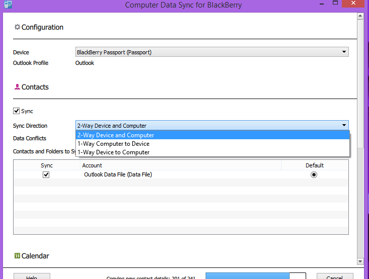This screenshot has height=279, width=369.
Task: Click the copying new contact details status text
Action: (151, 277)
